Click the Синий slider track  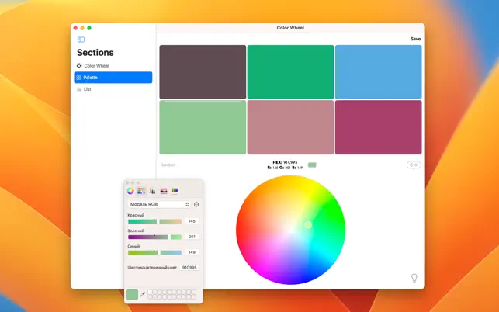pyautogui.click(x=154, y=252)
